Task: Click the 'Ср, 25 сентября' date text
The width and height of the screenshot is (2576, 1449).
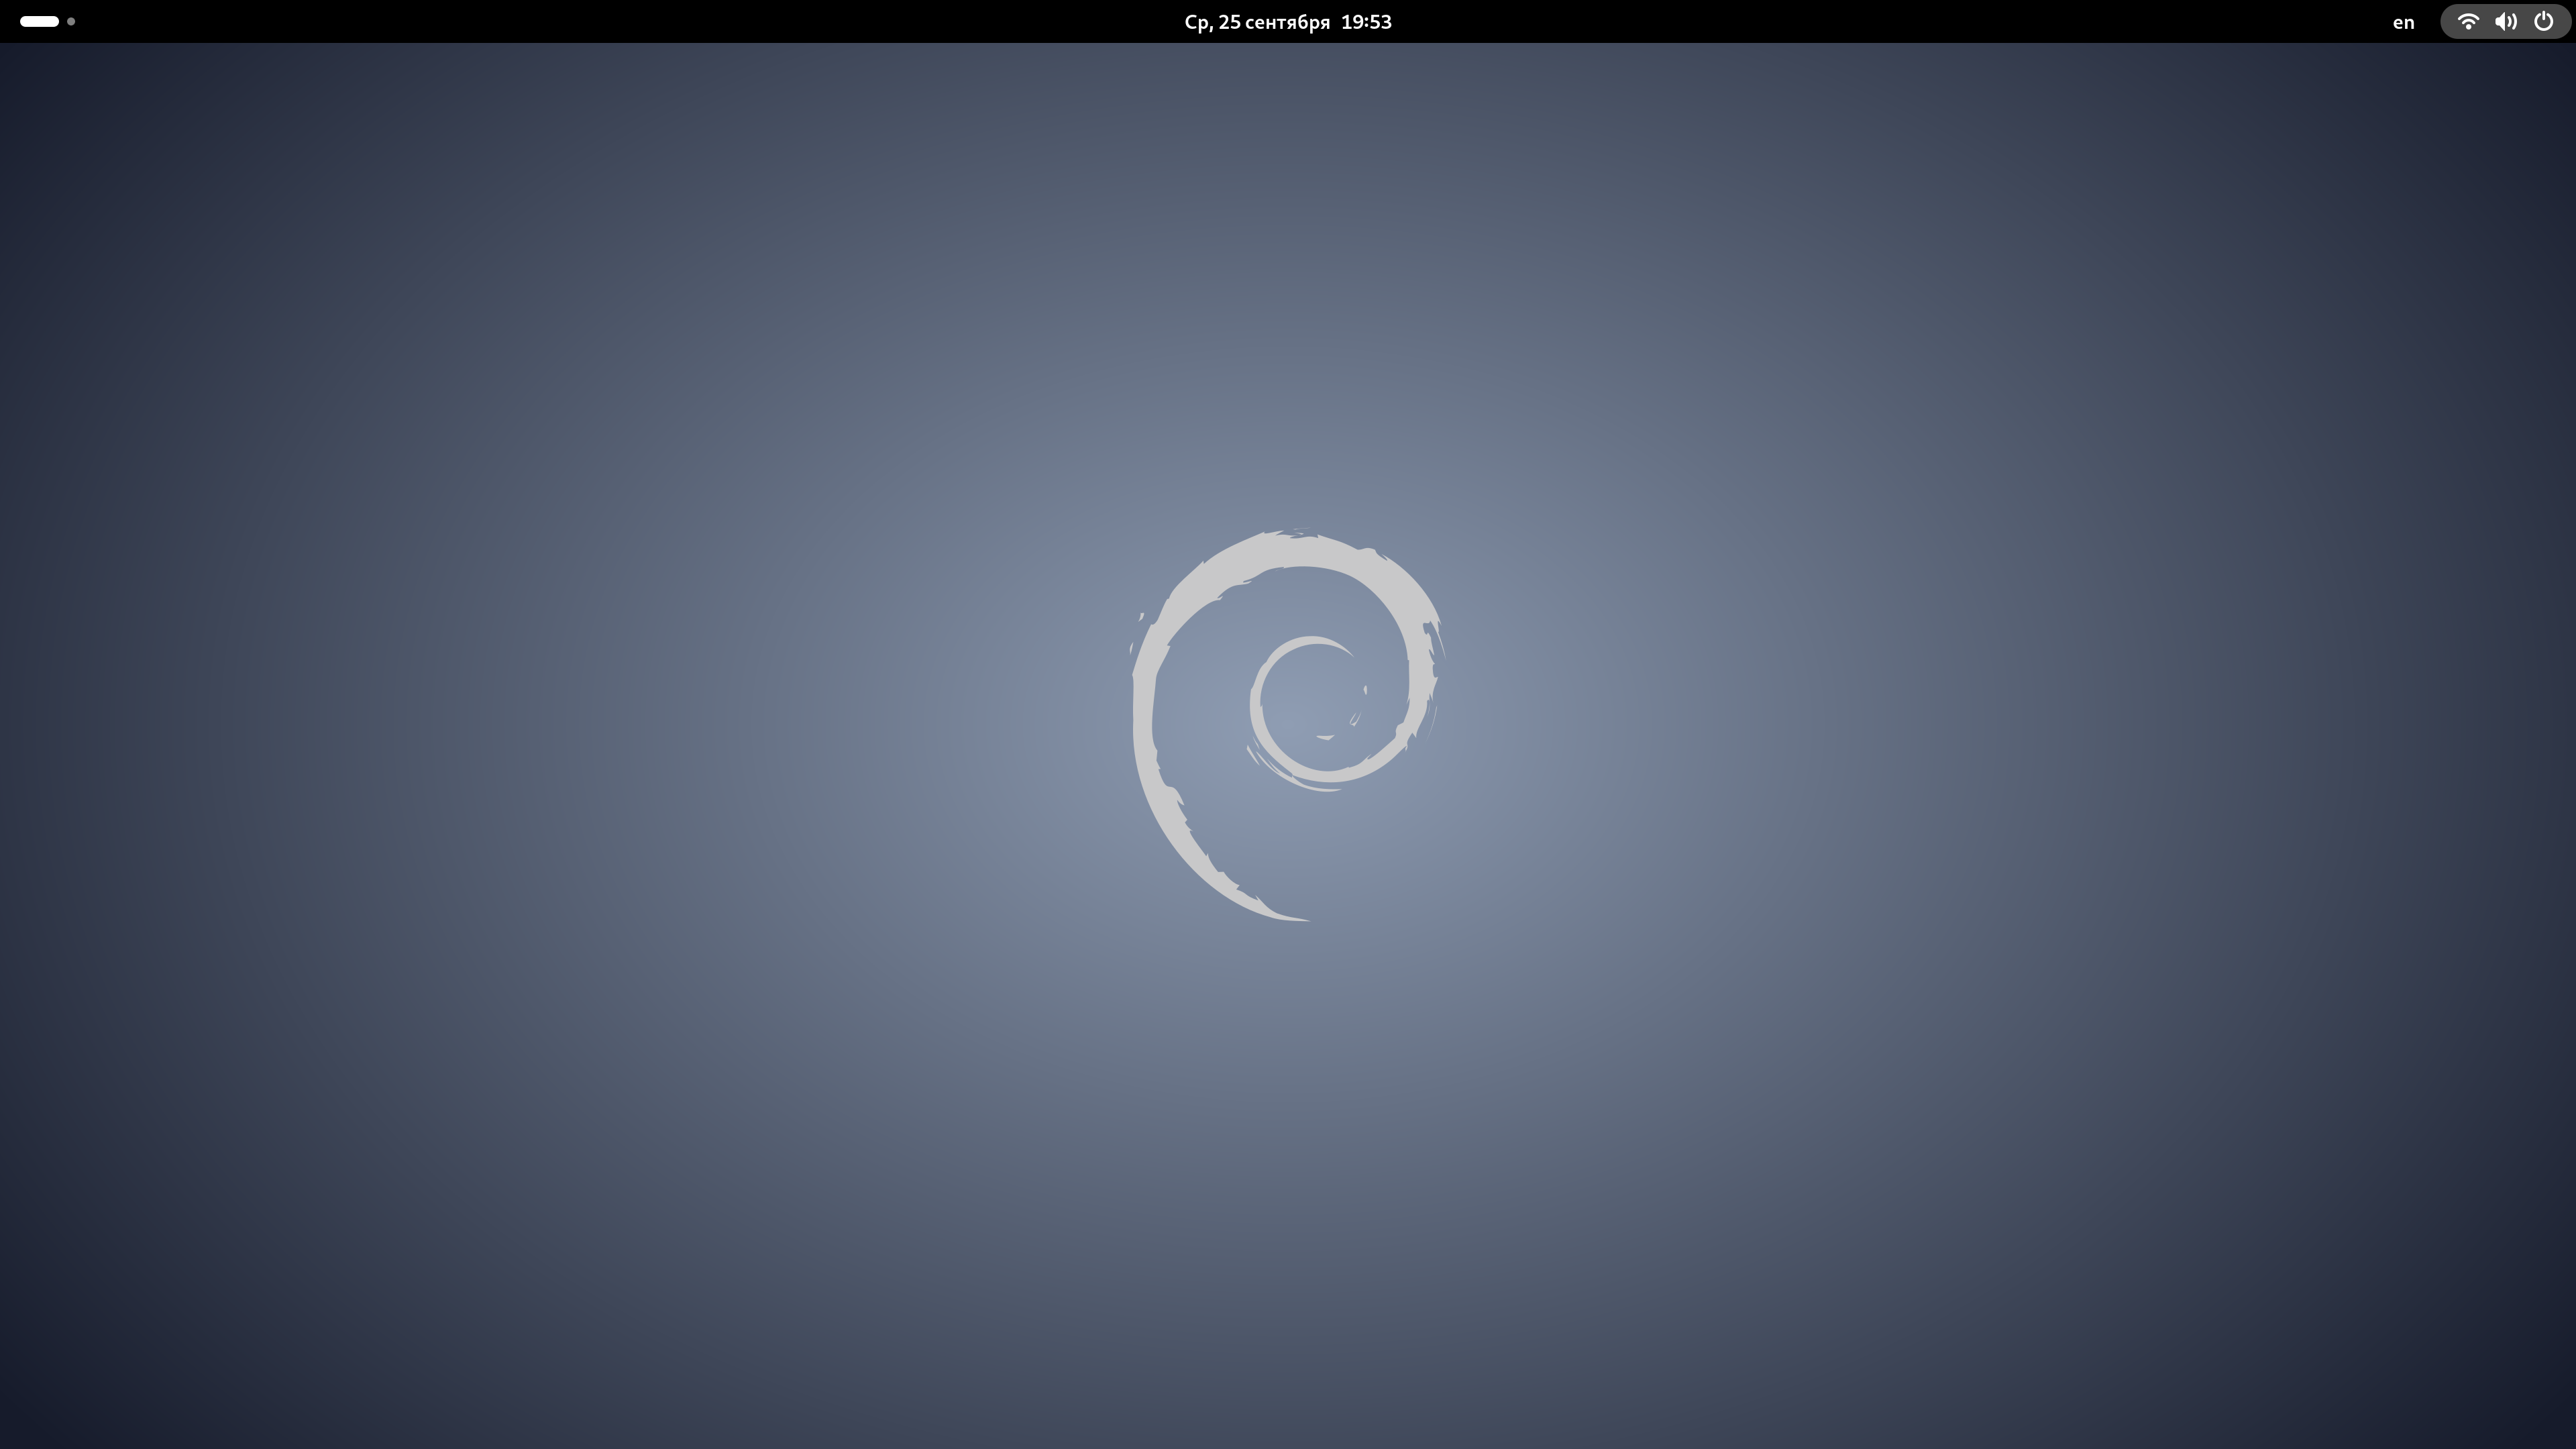Action: (1256, 22)
